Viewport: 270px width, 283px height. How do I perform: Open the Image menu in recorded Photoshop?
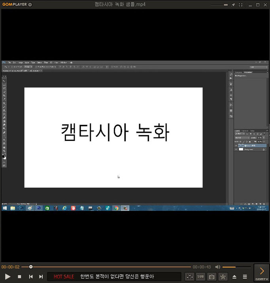21,62
